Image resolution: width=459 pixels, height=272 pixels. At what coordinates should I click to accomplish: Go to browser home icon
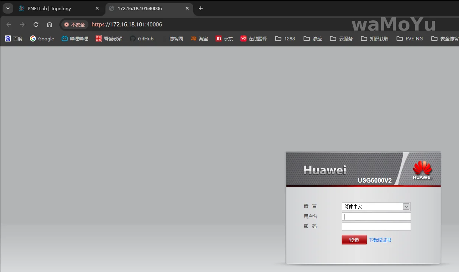tap(50, 25)
